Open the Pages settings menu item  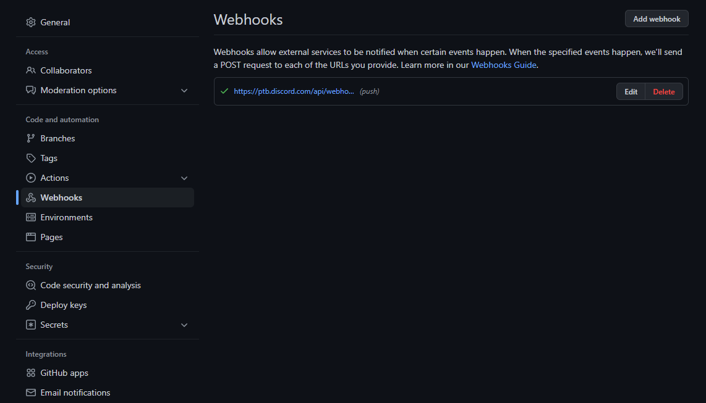(51, 237)
